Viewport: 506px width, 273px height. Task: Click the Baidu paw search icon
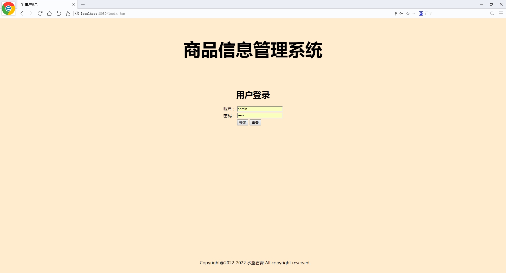[421, 13]
